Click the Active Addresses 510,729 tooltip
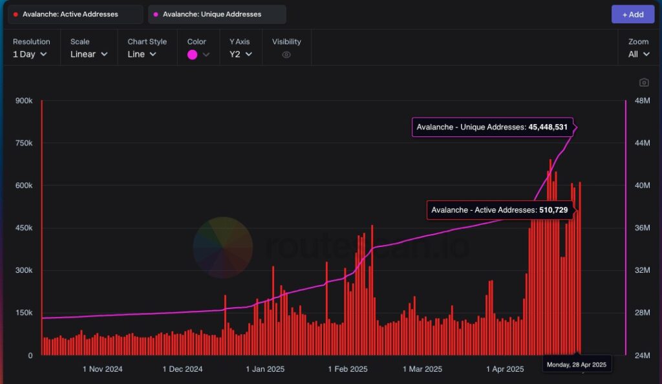The height and width of the screenshot is (384, 662). tap(500, 210)
